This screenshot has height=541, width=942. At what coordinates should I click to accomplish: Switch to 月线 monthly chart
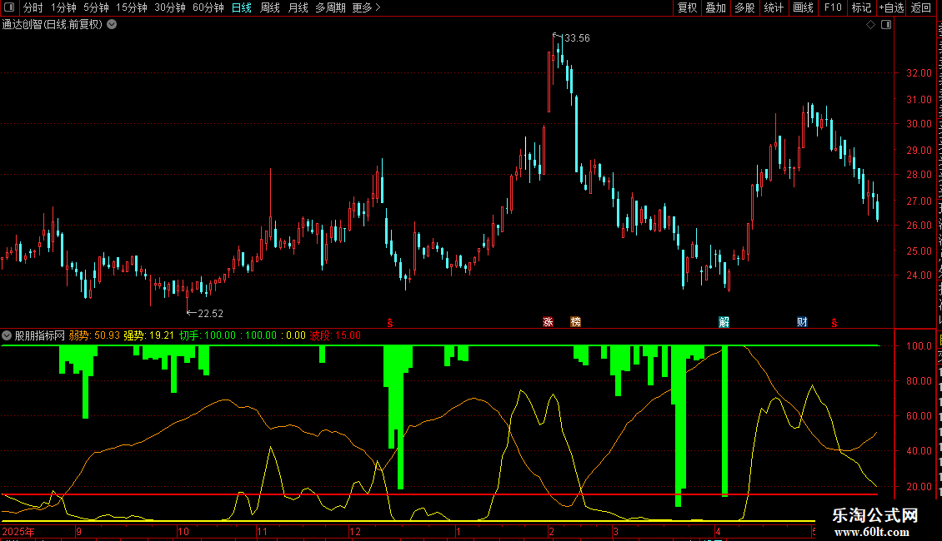(298, 7)
